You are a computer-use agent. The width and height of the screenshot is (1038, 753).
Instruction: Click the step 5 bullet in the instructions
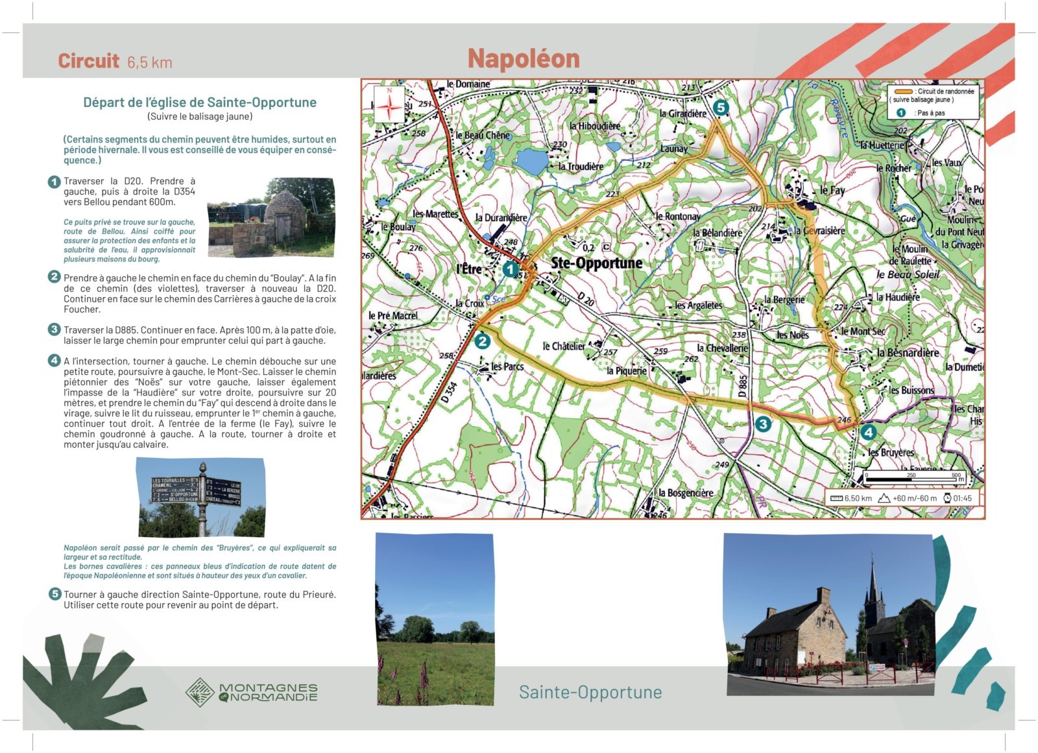click(54, 594)
